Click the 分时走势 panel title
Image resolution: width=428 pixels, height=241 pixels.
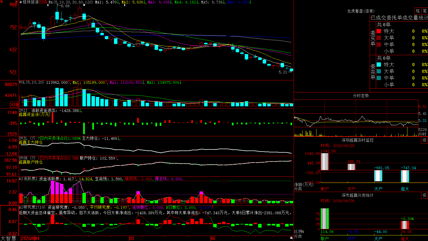click(361, 96)
